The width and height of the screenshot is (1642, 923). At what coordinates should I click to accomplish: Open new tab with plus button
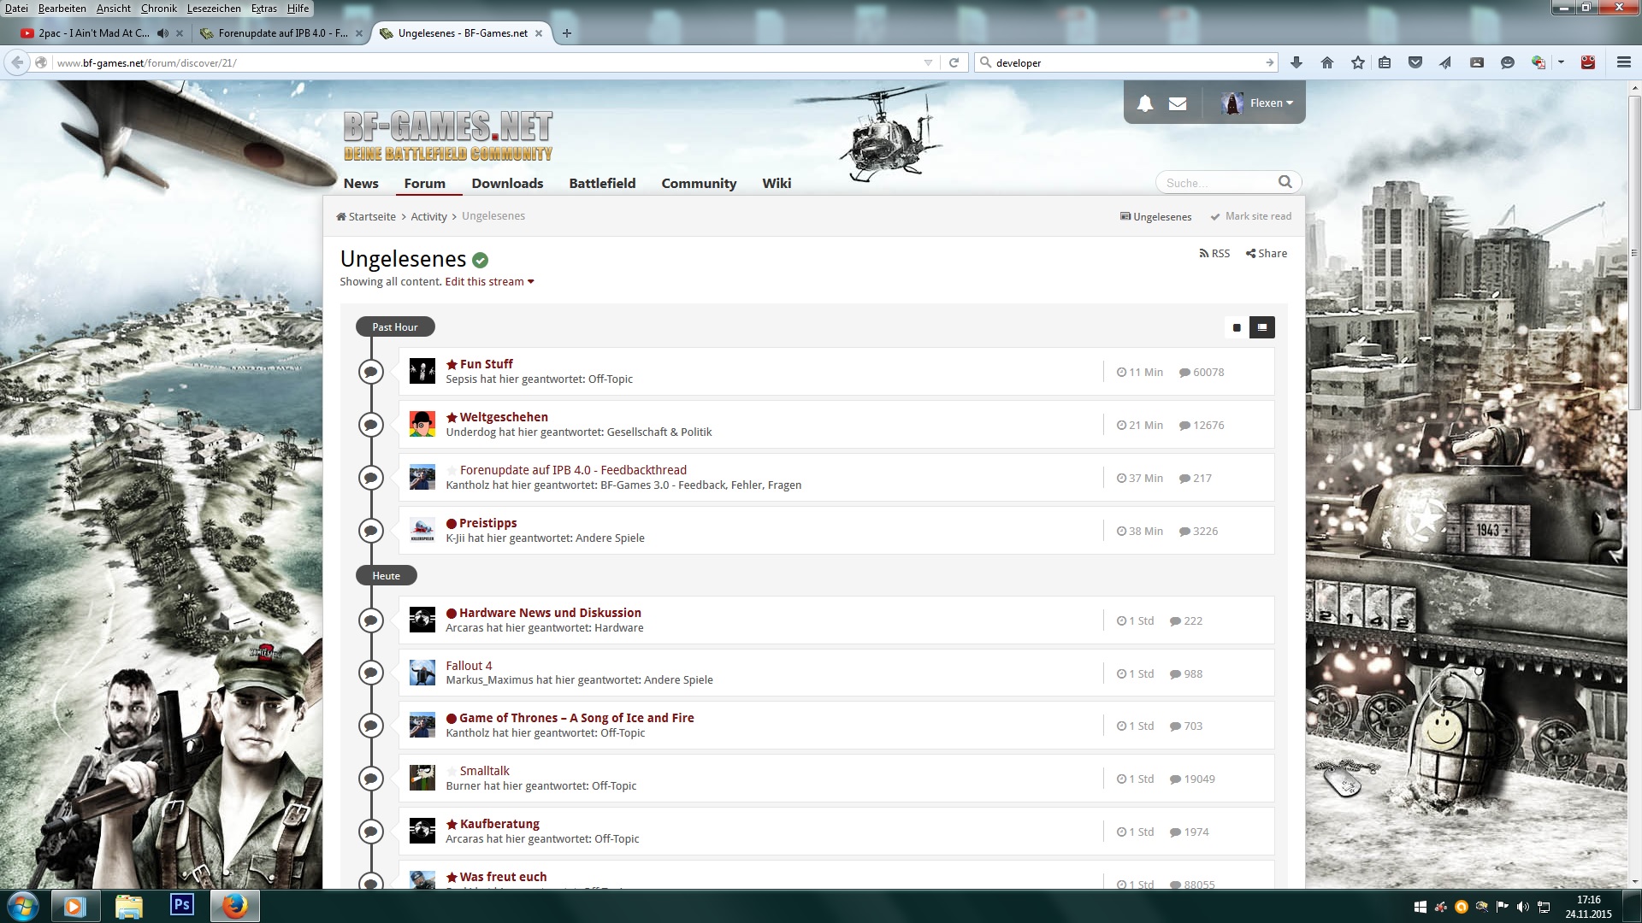point(566,33)
